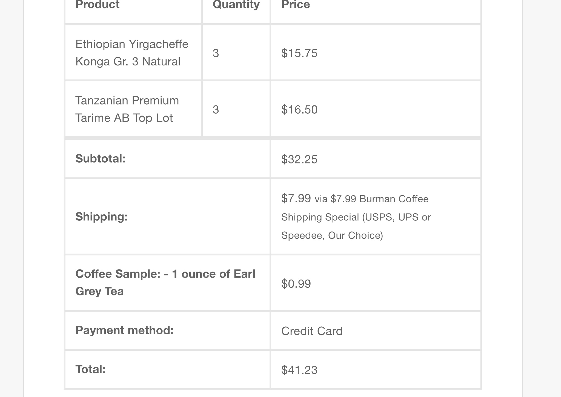The image size is (561, 397).
Task: Click the Quantity column header
Action: (x=236, y=5)
